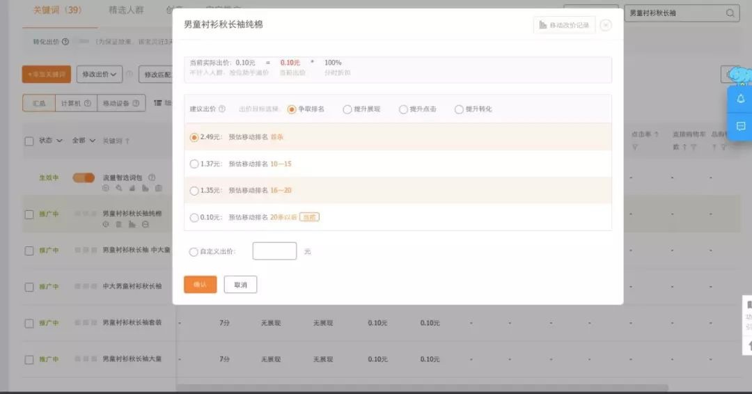
Task: Click the blue elephant assistant mascot
Action: coord(740,75)
